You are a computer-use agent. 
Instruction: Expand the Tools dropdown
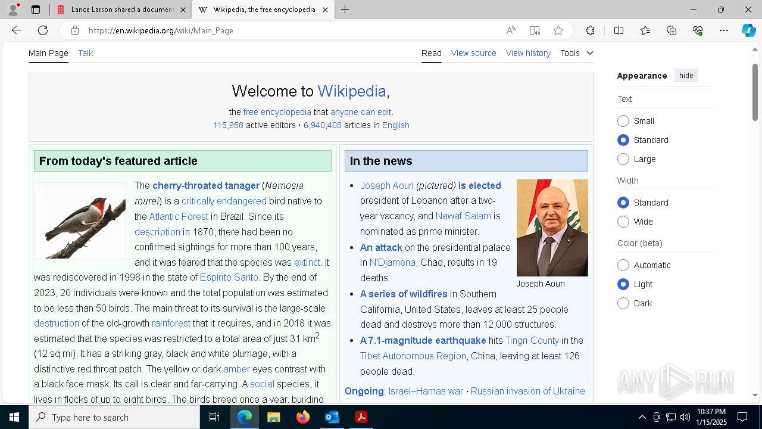pyautogui.click(x=576, y=53)
